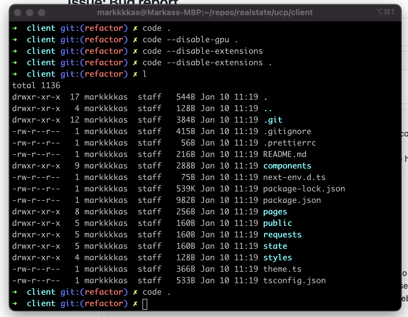Click the empty cursor block at the prompt

point(145,304)
